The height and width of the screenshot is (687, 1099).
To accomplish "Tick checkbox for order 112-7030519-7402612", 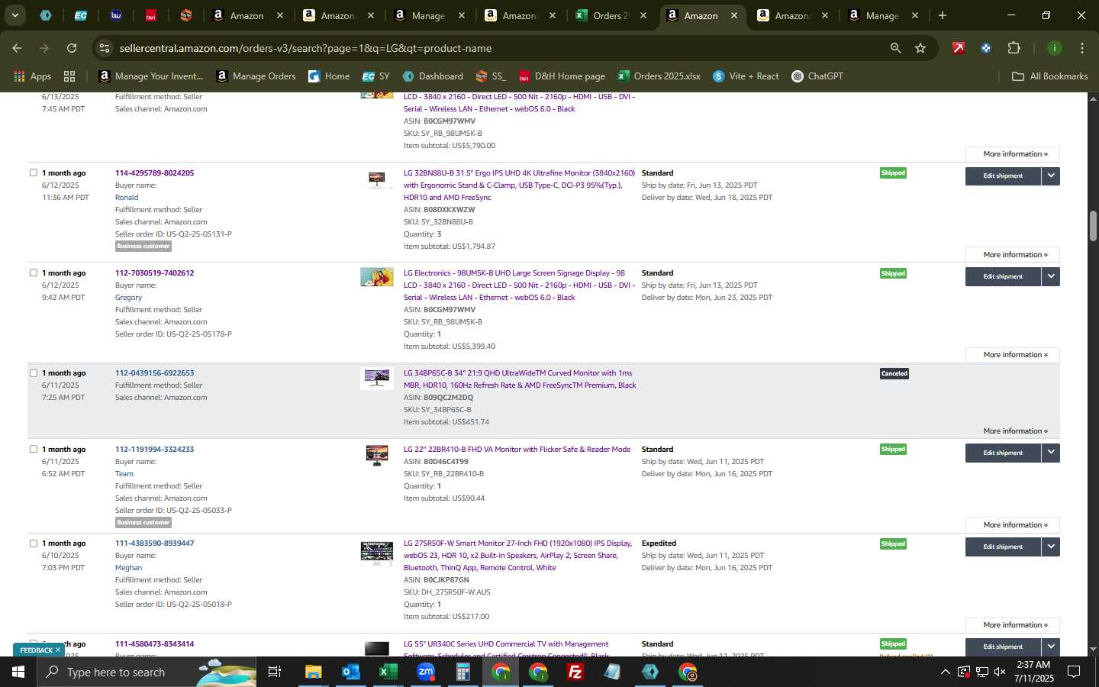I will click(x=34, y=273).
